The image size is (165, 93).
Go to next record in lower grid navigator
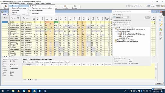29,80
